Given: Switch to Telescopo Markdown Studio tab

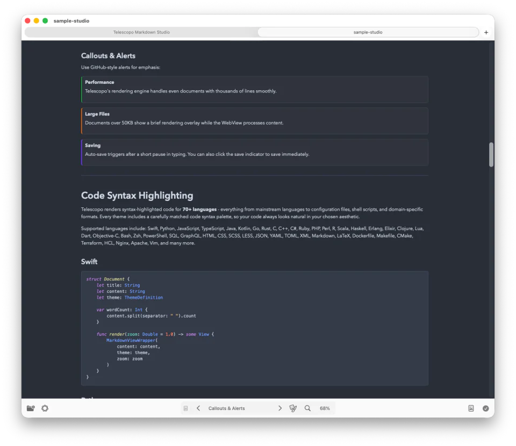Looking at the screenshot, I should click(x=141, y=32).
